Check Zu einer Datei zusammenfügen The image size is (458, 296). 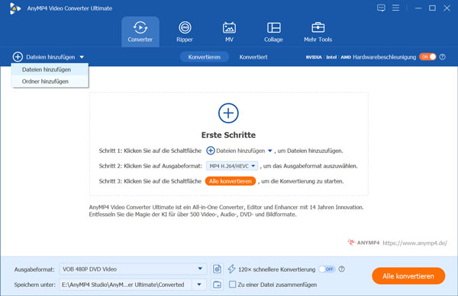pyautogui.click(x=233, y=285)
